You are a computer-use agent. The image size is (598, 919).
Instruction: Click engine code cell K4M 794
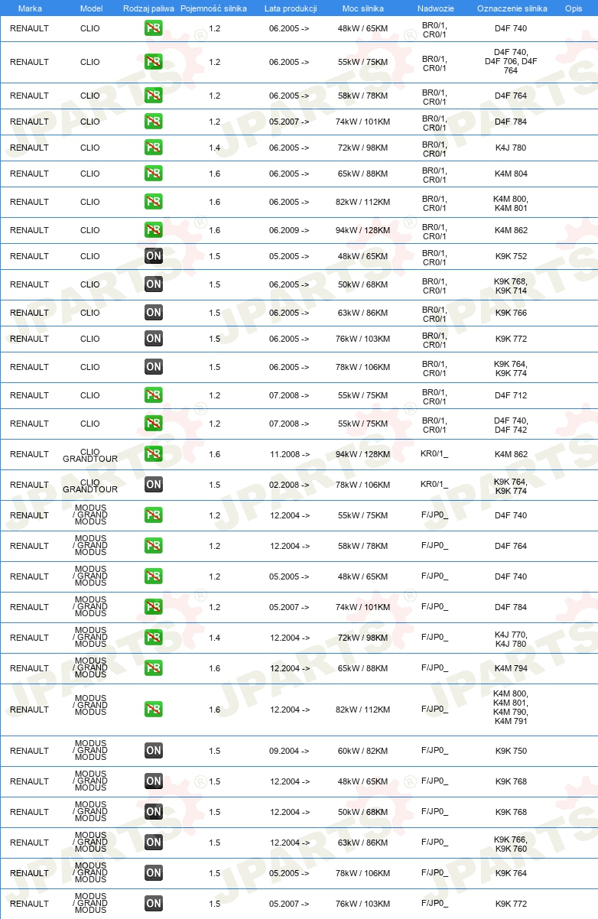pos(511,668)
